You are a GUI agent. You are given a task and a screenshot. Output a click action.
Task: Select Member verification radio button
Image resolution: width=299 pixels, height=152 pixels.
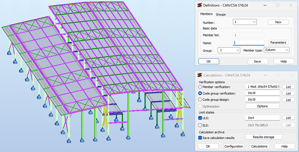[200, 87]
